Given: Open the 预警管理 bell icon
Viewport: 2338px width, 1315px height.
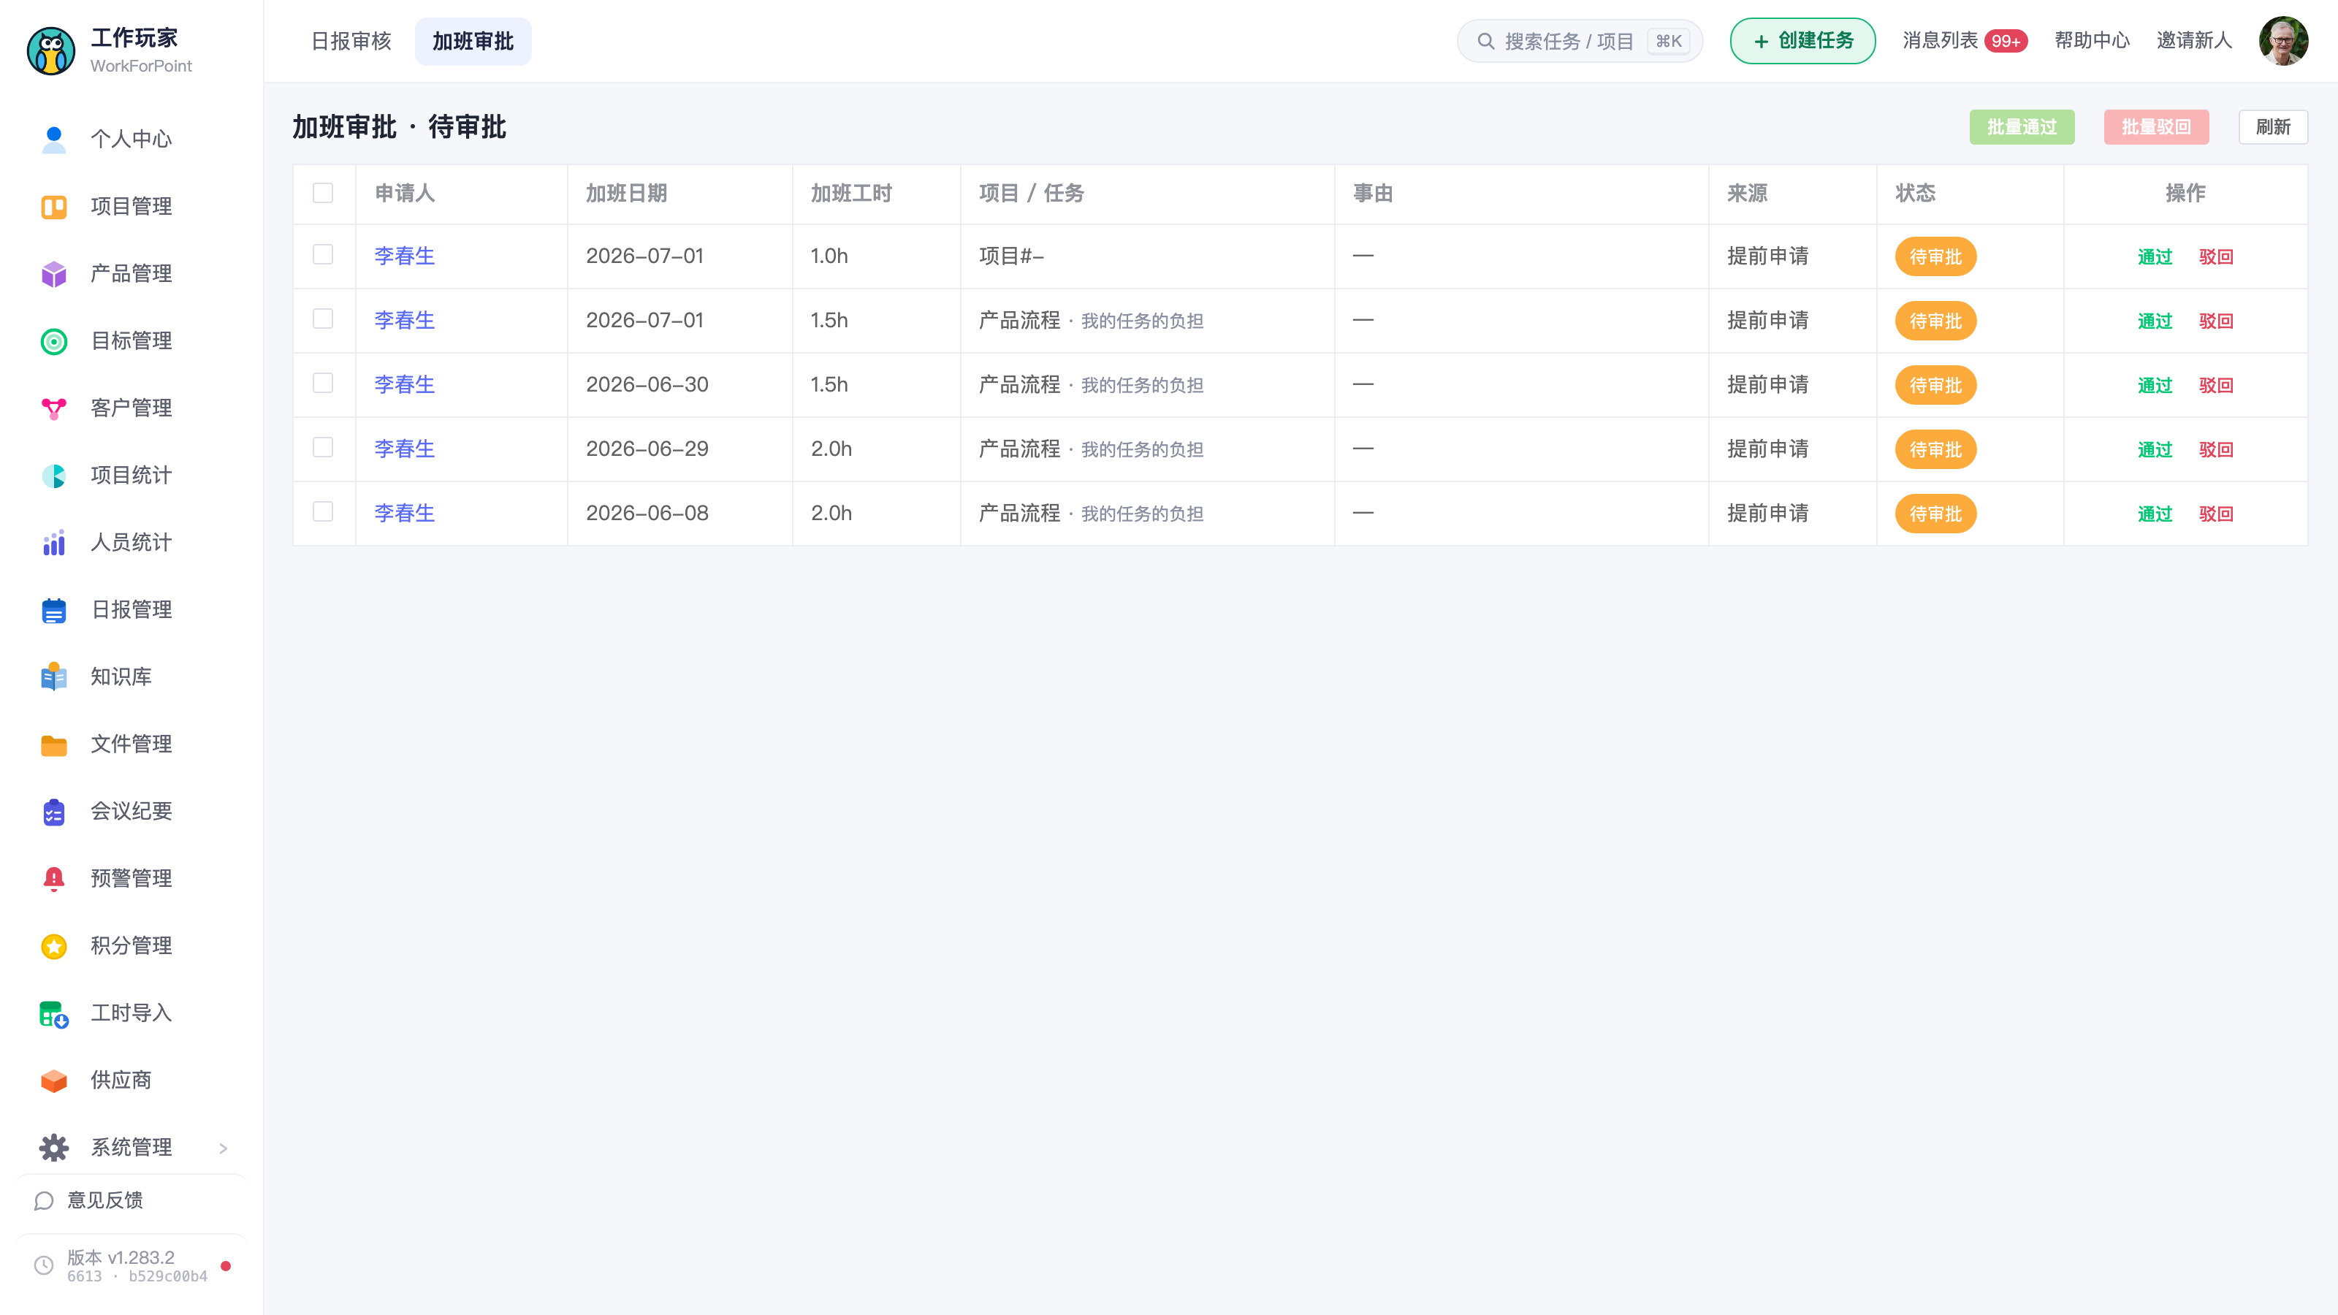Looking at the screenshot, I should click(53, 878).
